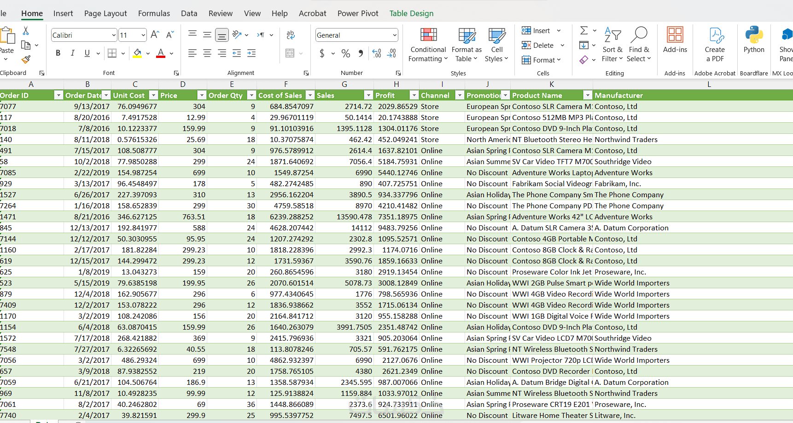Open font name Calibri dropdown
This screenshot has height=423, width=793.
pos(114,35)
